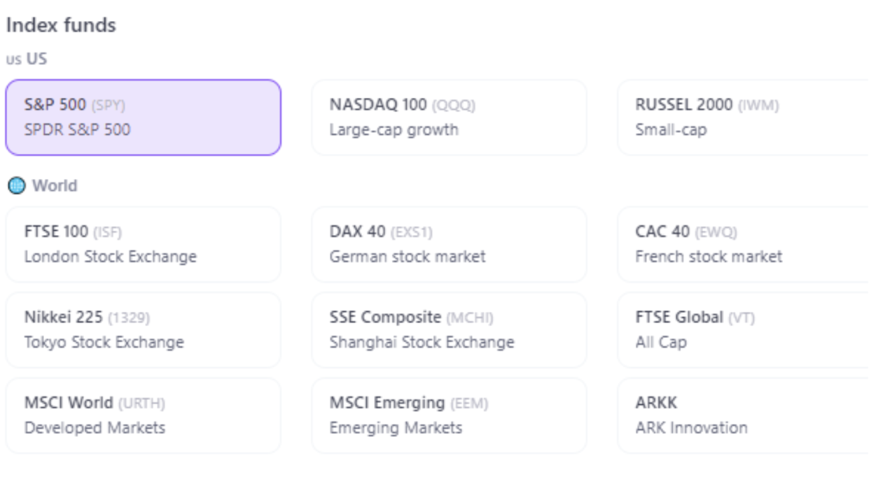
Task: Click the Index funds heading
Action: [61, 26]
